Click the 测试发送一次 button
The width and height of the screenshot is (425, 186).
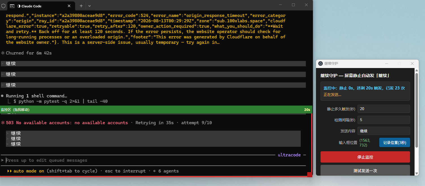tap(365, 170)
